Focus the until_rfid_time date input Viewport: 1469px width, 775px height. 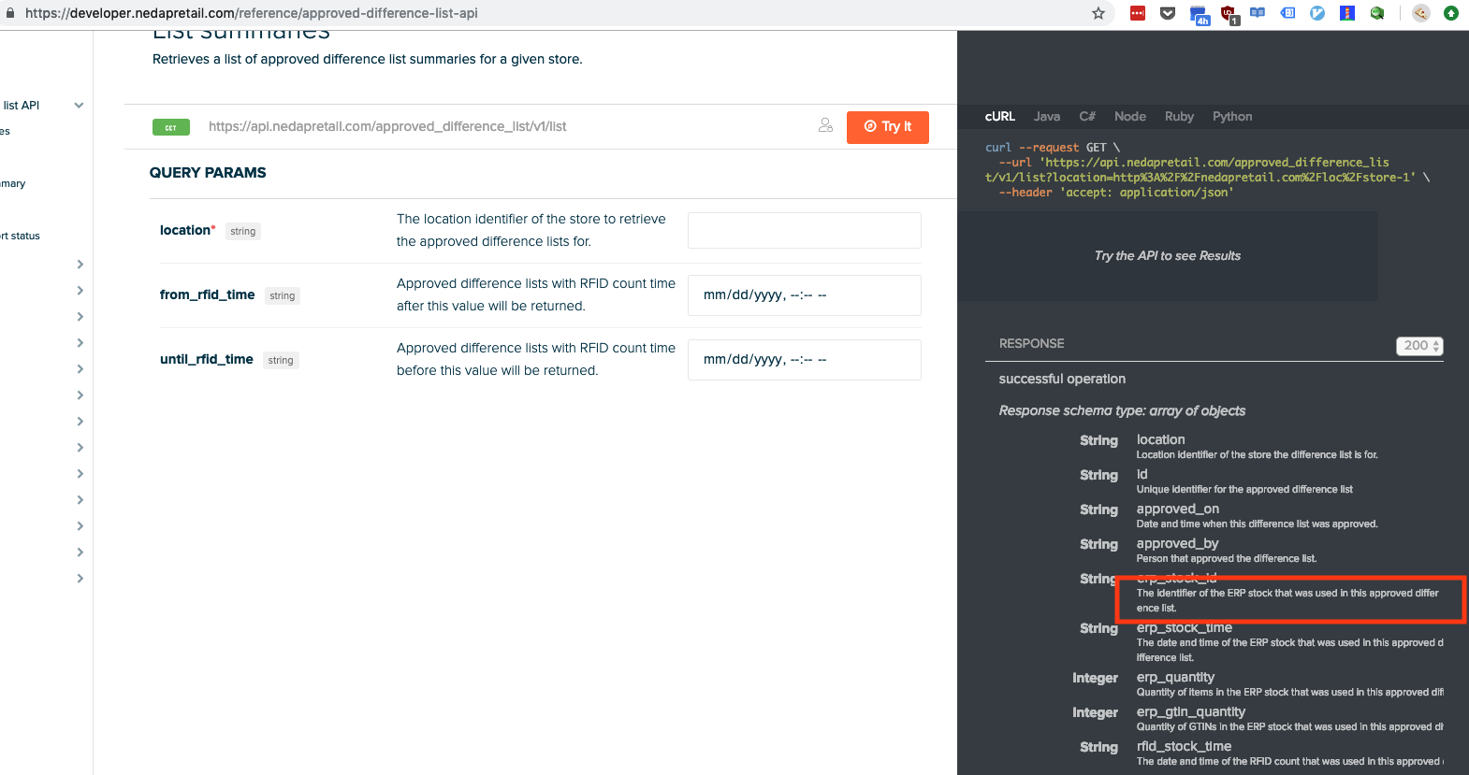(805, 360)
